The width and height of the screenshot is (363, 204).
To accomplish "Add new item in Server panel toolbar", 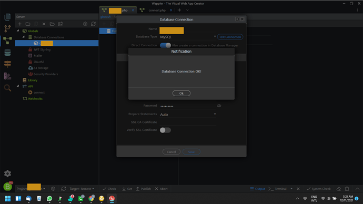I will (x=19, y=24).
